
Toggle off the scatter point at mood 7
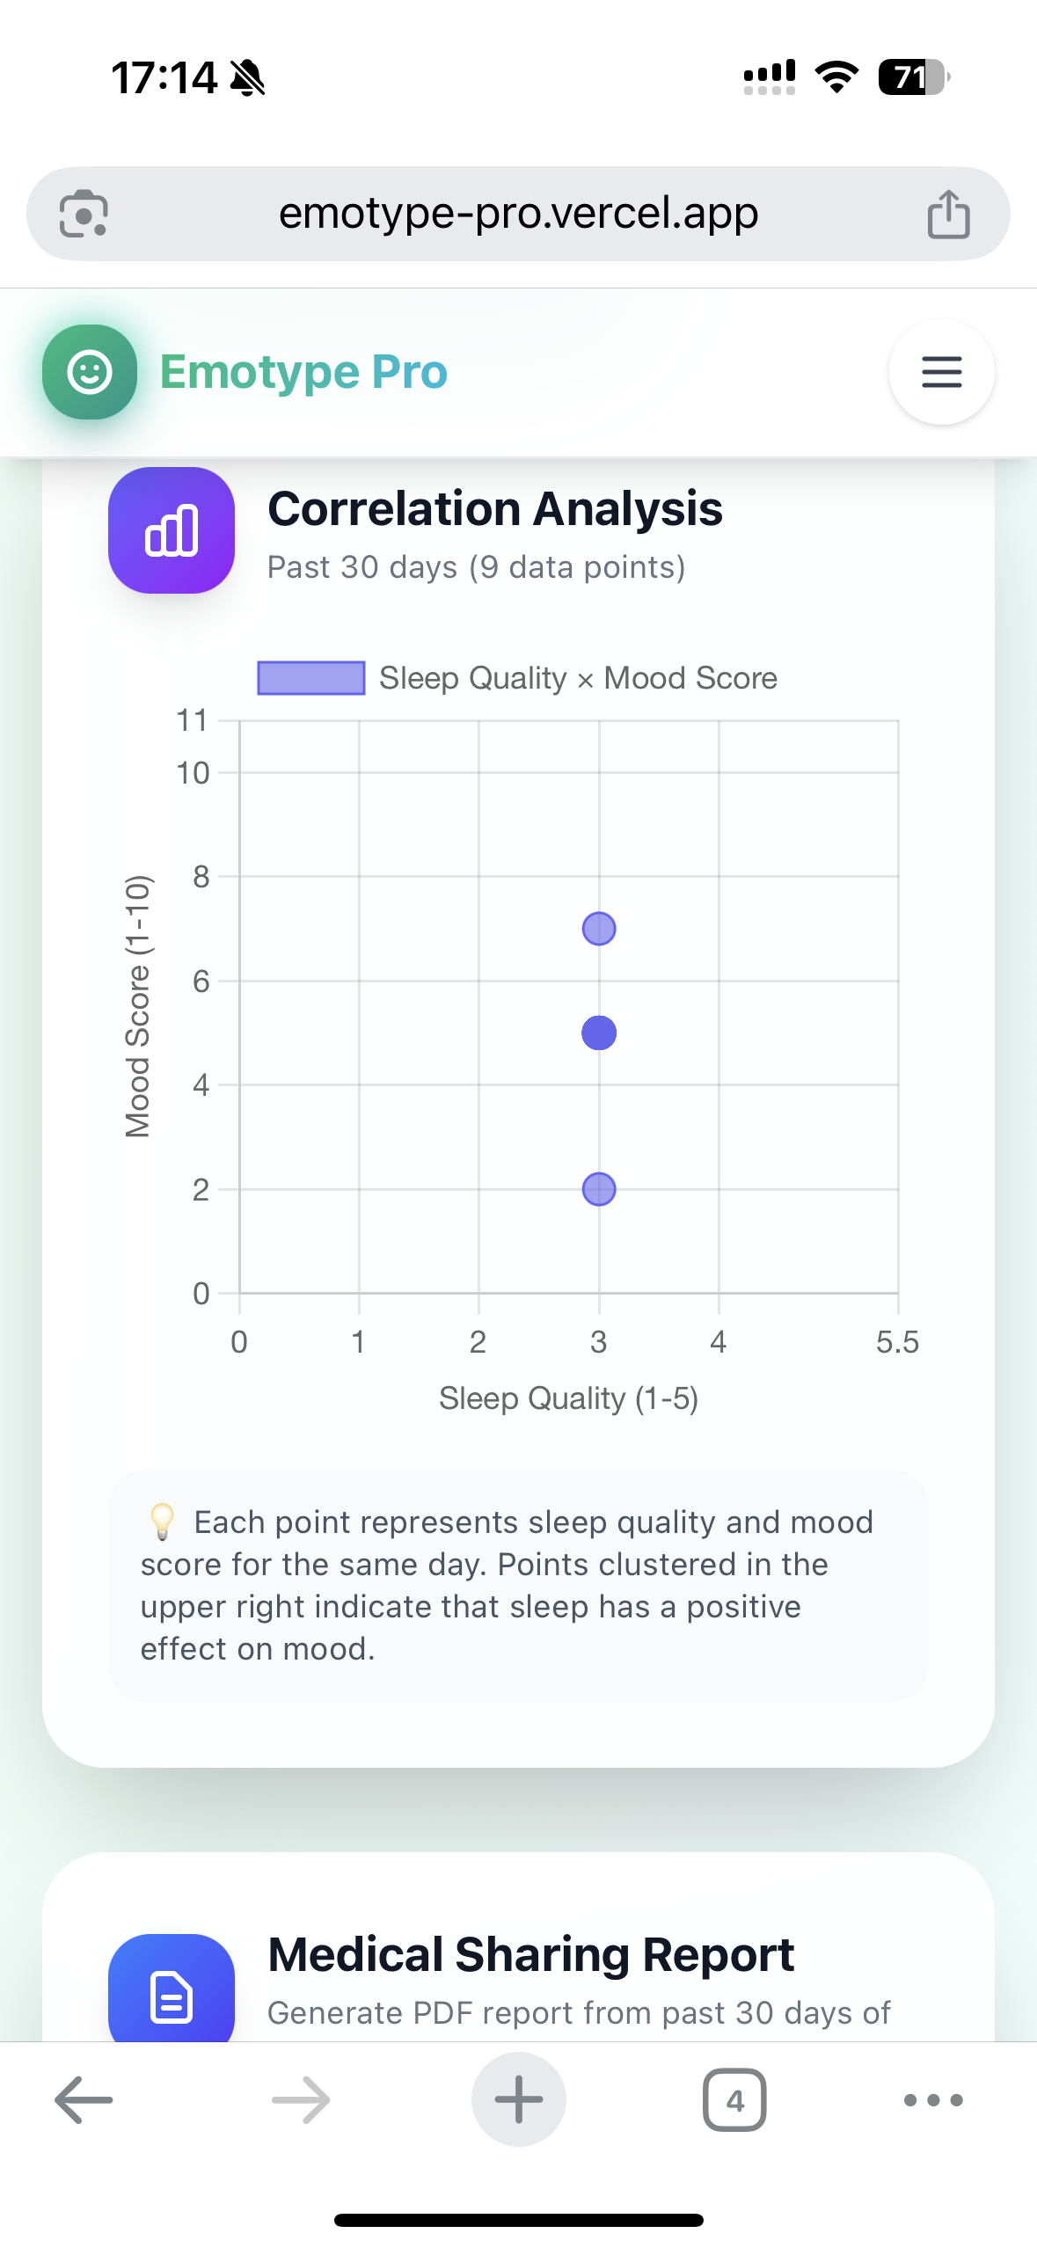click(x=598, y=927)
